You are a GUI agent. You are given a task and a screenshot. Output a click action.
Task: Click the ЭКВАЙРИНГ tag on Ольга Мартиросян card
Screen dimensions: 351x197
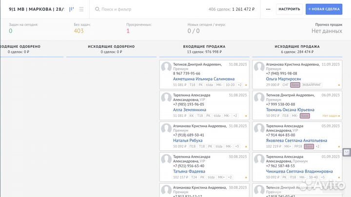click(x=312, y=85)
